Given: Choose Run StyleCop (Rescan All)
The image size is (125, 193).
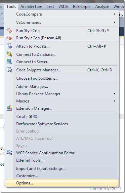Looking at the screenshot, I should pyautogui.click(x=62, y=38).
